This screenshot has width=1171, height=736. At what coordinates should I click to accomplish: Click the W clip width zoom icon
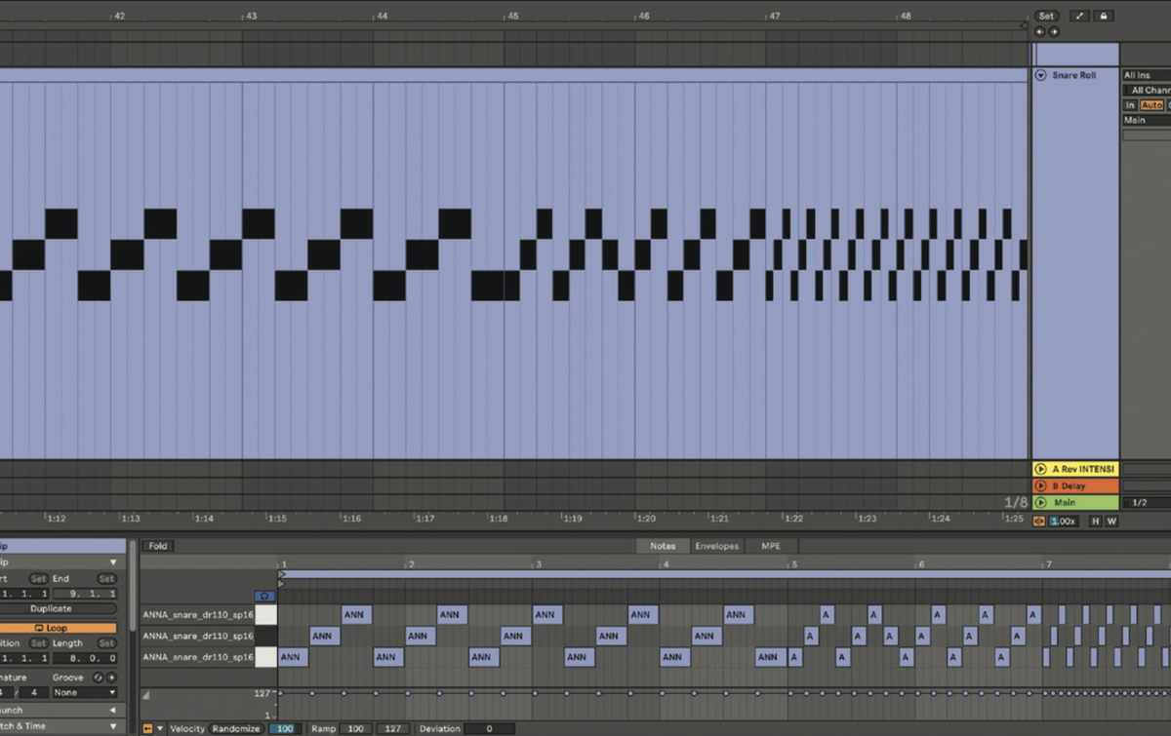(1111, 521)
